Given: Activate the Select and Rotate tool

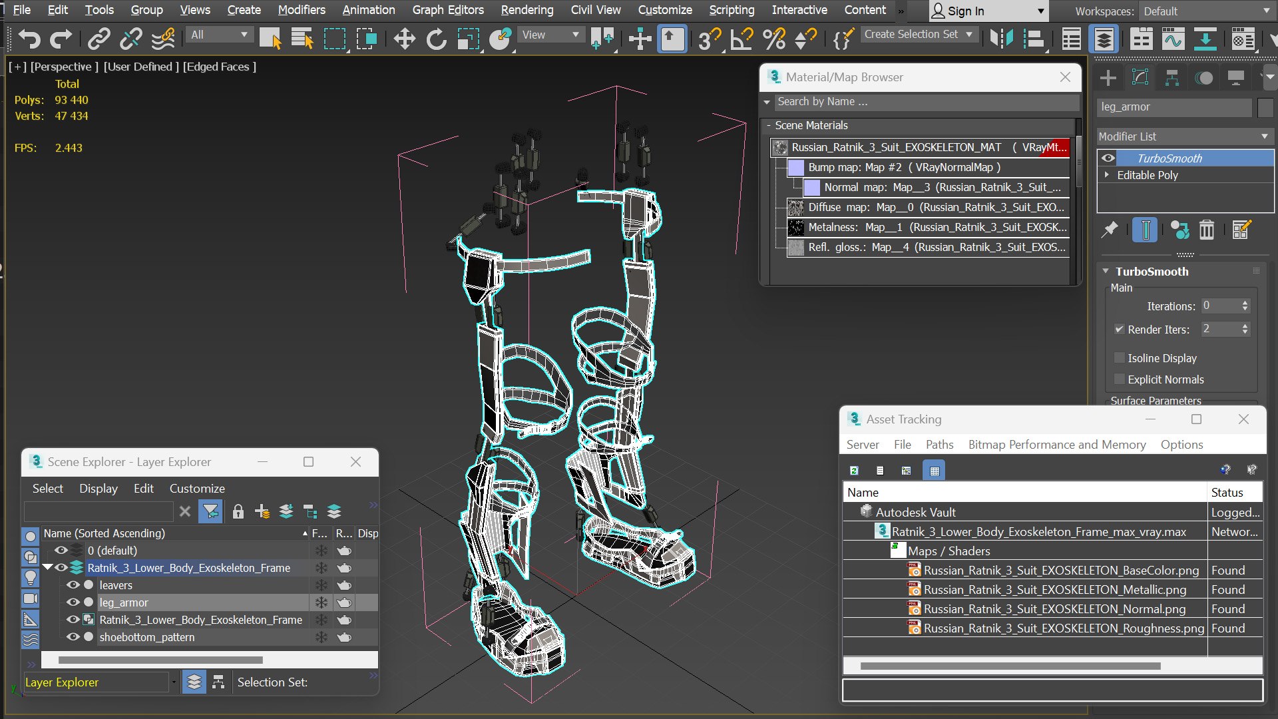Looking at the screenshot, I should coord(436,39).
